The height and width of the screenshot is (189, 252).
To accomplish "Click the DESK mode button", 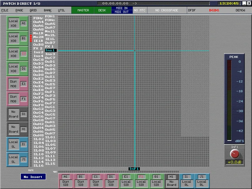I will pyautogui.click(x=102, y=10).
